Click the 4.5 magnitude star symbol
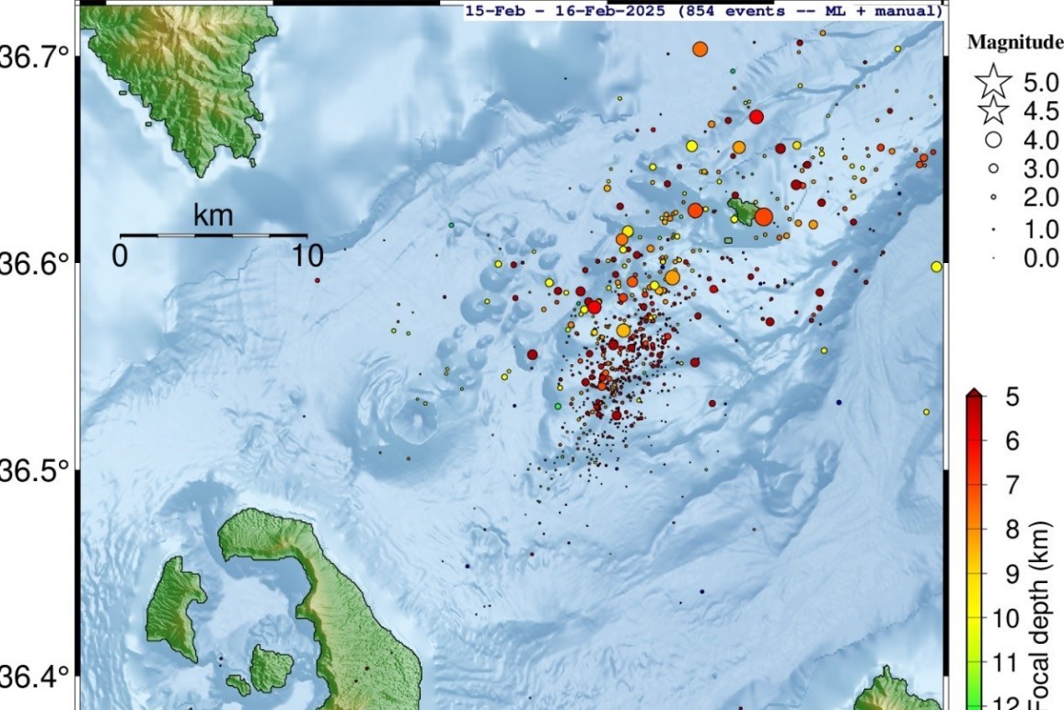 click(994, 112)
